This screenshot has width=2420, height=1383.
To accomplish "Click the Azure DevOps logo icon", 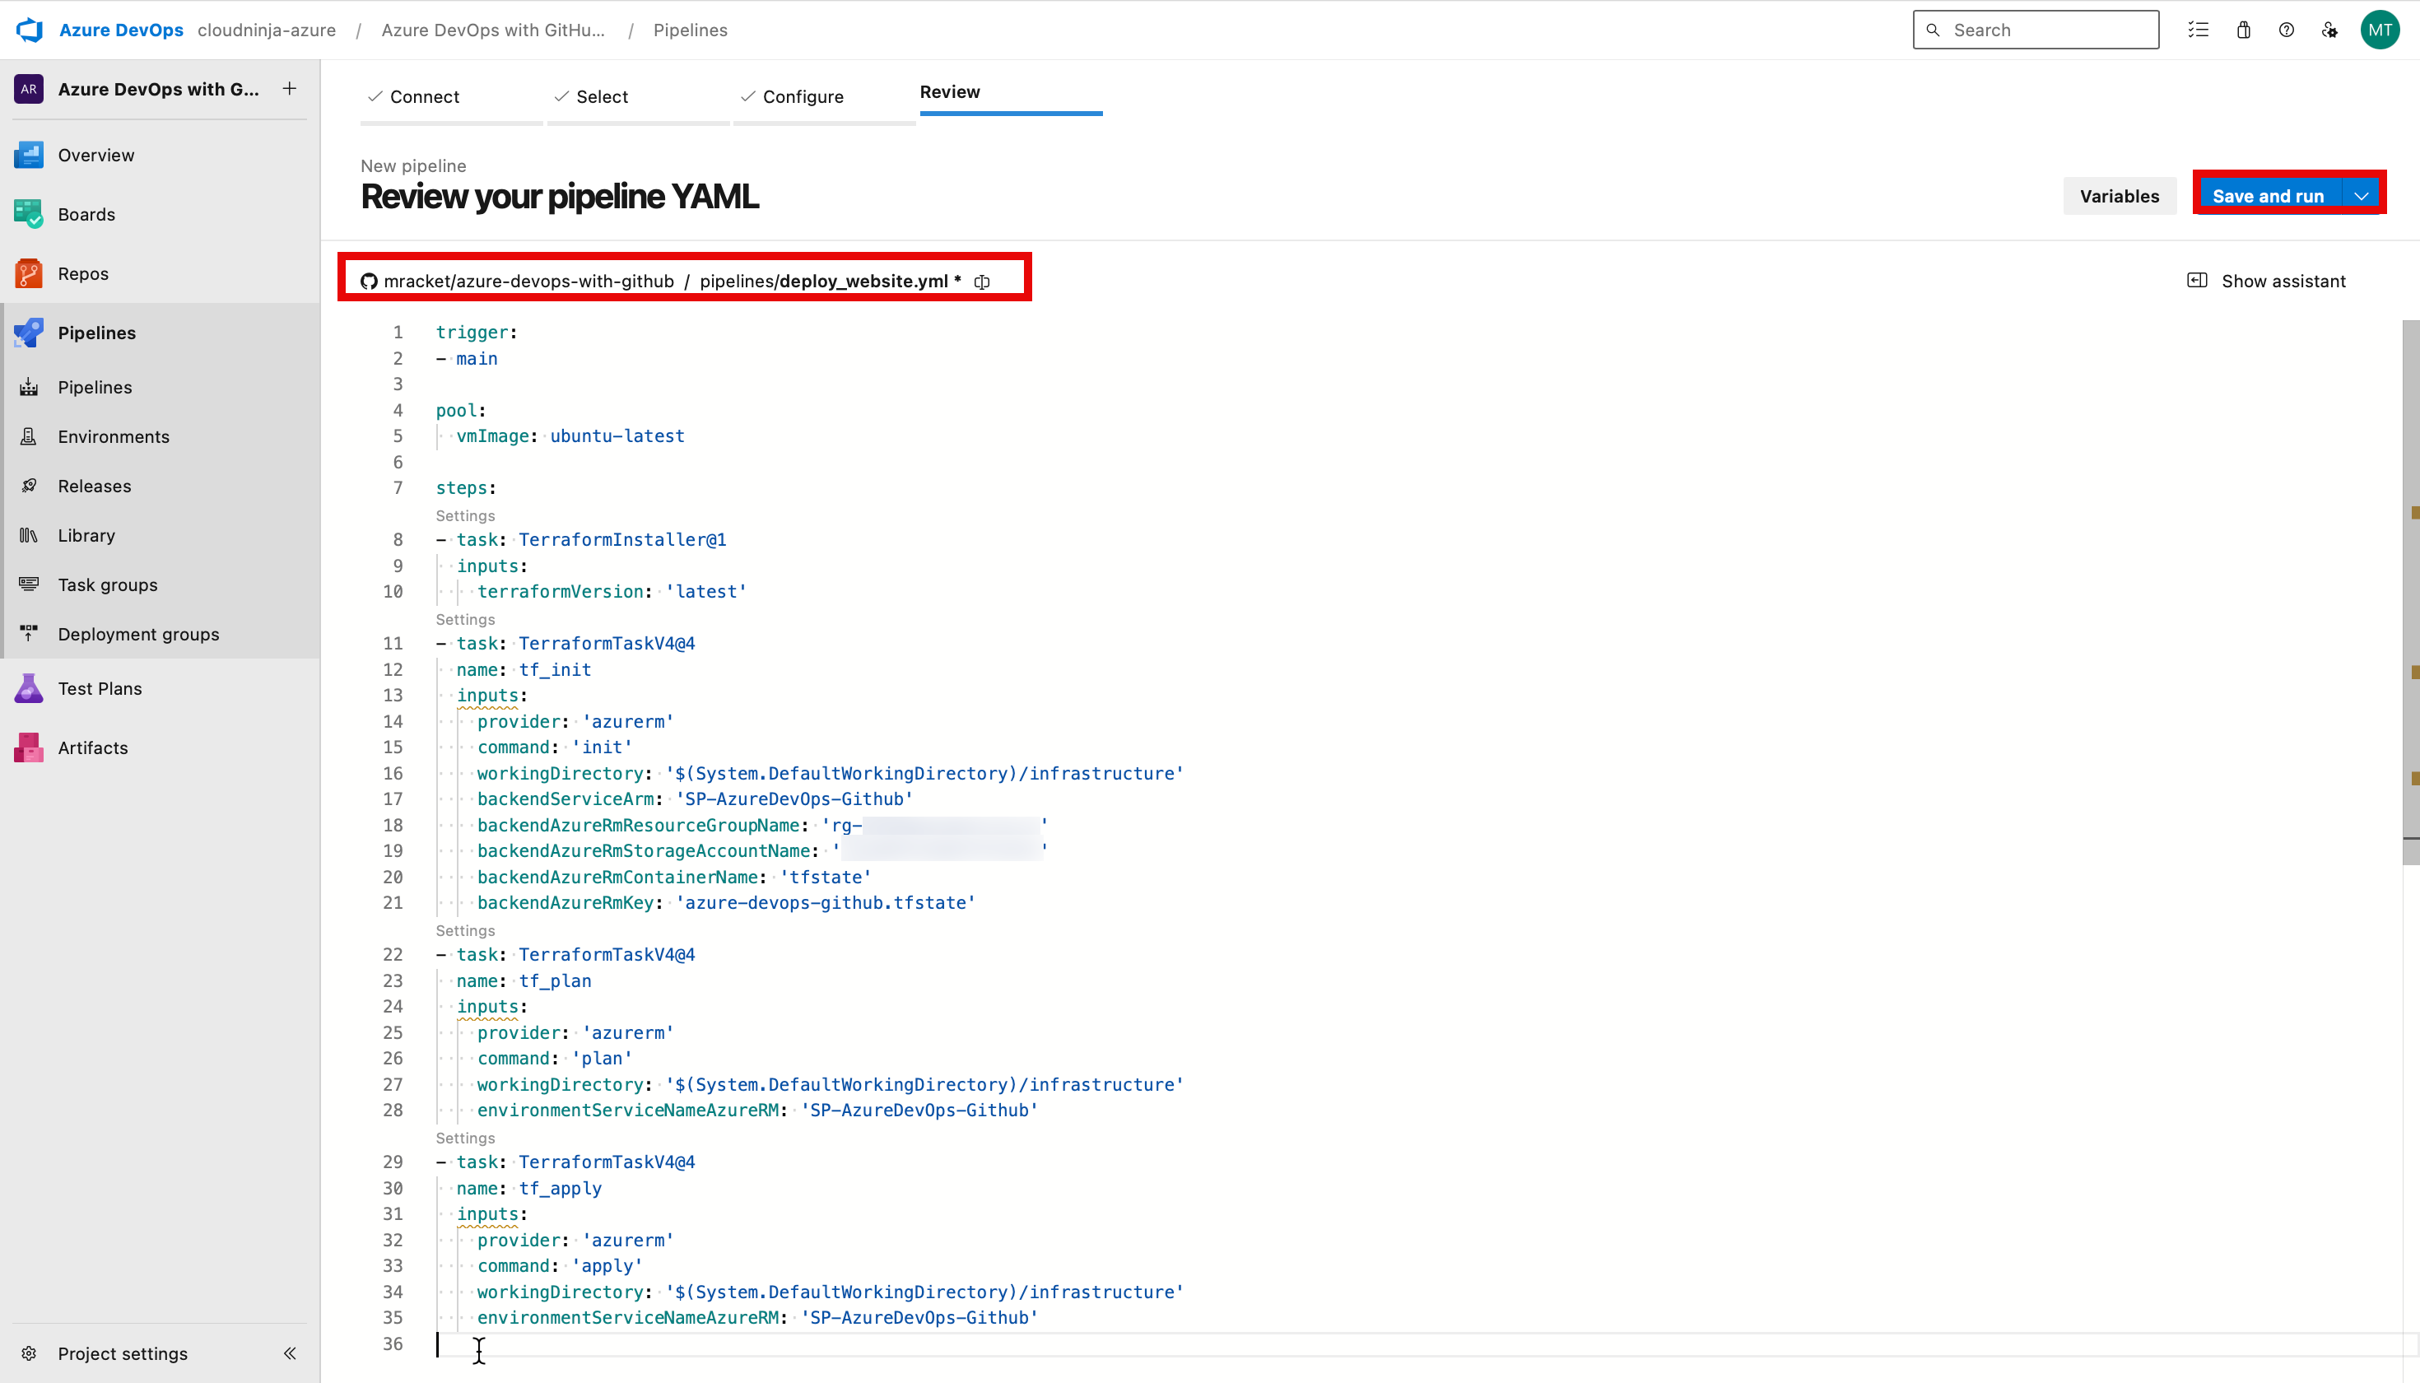I will click(30, 30).
